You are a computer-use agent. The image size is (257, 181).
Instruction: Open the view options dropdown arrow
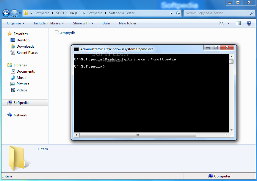[228, 23]
